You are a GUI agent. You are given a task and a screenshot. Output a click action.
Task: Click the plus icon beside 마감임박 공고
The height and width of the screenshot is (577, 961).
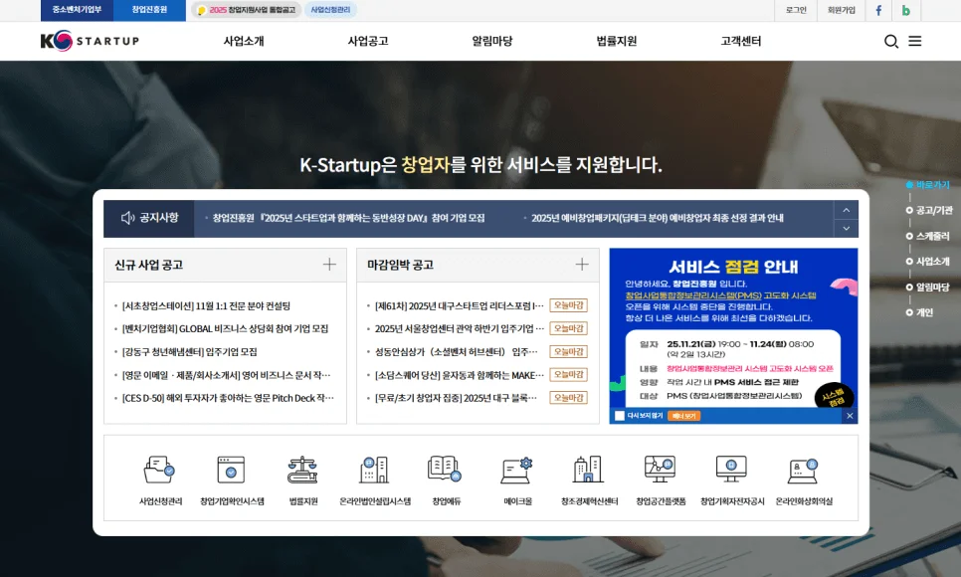point(582,265)
